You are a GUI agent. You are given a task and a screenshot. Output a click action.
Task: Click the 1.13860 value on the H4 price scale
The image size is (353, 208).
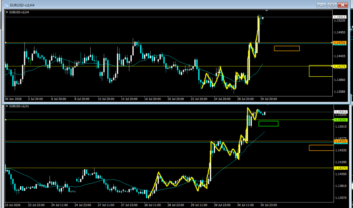[x=340, y=80]
